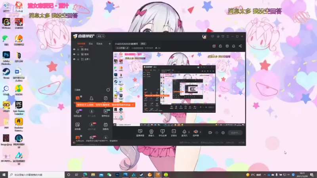Open the skin shirt icon in title bar
This screenshot has width=317, height=178.
coord(223,36)
